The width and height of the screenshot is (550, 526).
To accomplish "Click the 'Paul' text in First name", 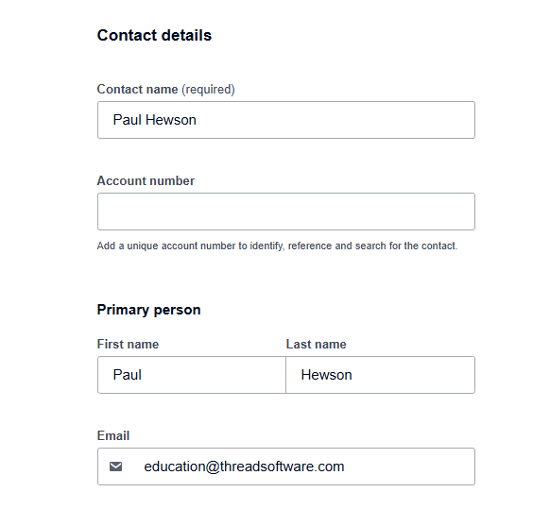I will [x=127, y=375].
